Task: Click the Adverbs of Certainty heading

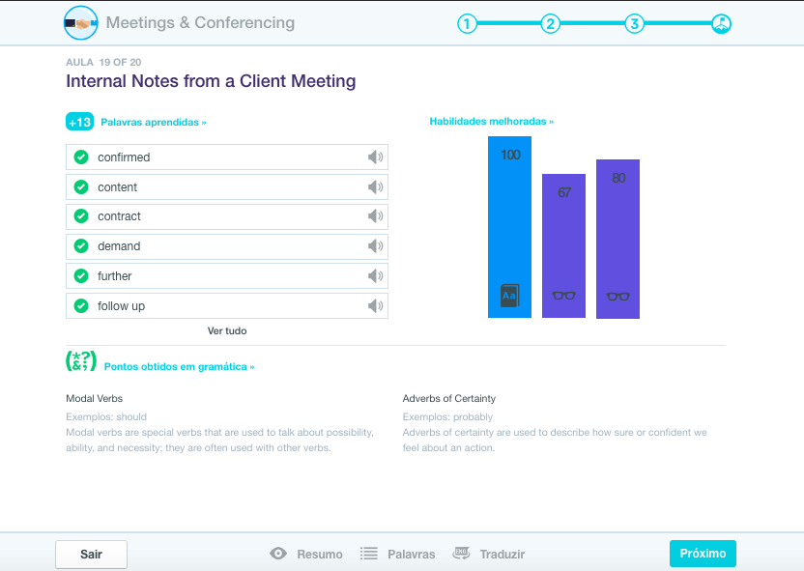Action: coord(449,398)
